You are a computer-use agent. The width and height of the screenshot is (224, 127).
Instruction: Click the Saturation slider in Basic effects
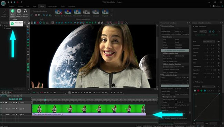(208, 70)
